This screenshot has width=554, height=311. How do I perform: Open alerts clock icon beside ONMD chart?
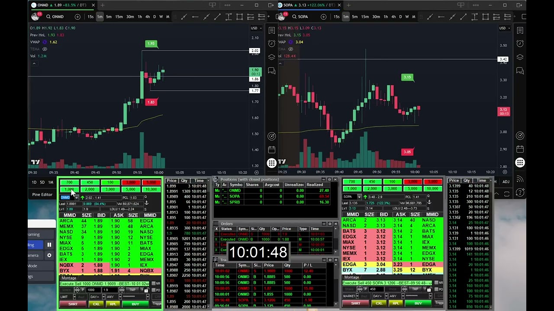(272, 44)
